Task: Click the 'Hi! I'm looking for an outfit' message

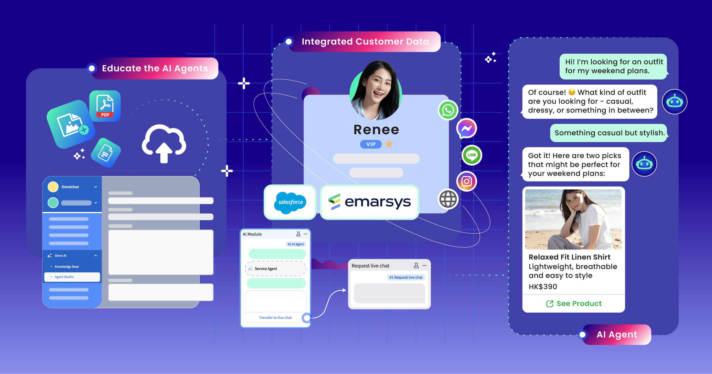Action: pyautogui.click(x=613, y=66)
